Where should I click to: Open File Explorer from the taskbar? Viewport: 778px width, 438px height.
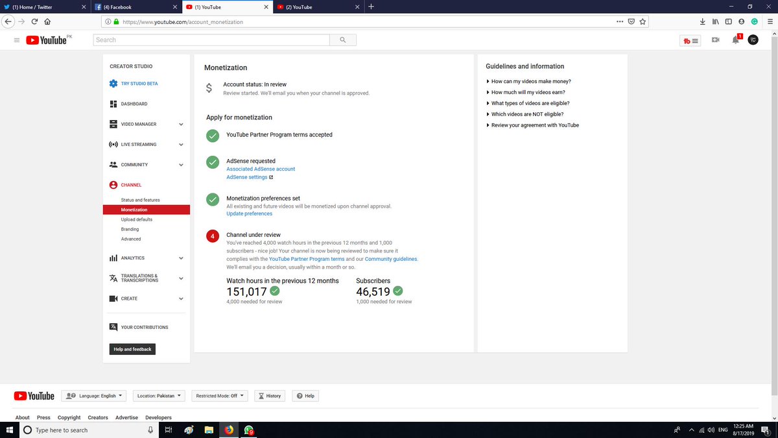(209, 430)
